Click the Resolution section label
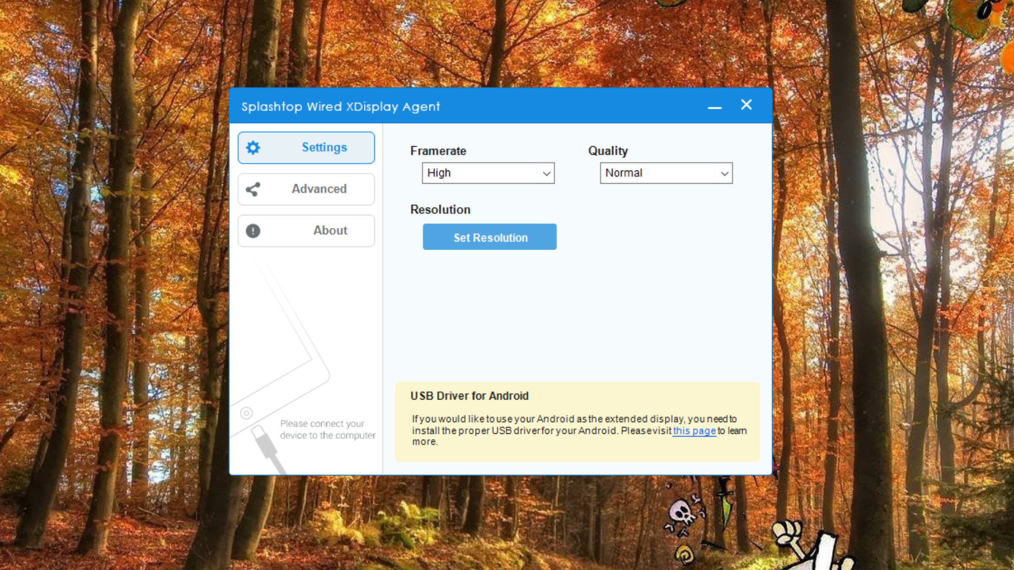Viewport: 1014px width, 570px height. tap(440, 210)
